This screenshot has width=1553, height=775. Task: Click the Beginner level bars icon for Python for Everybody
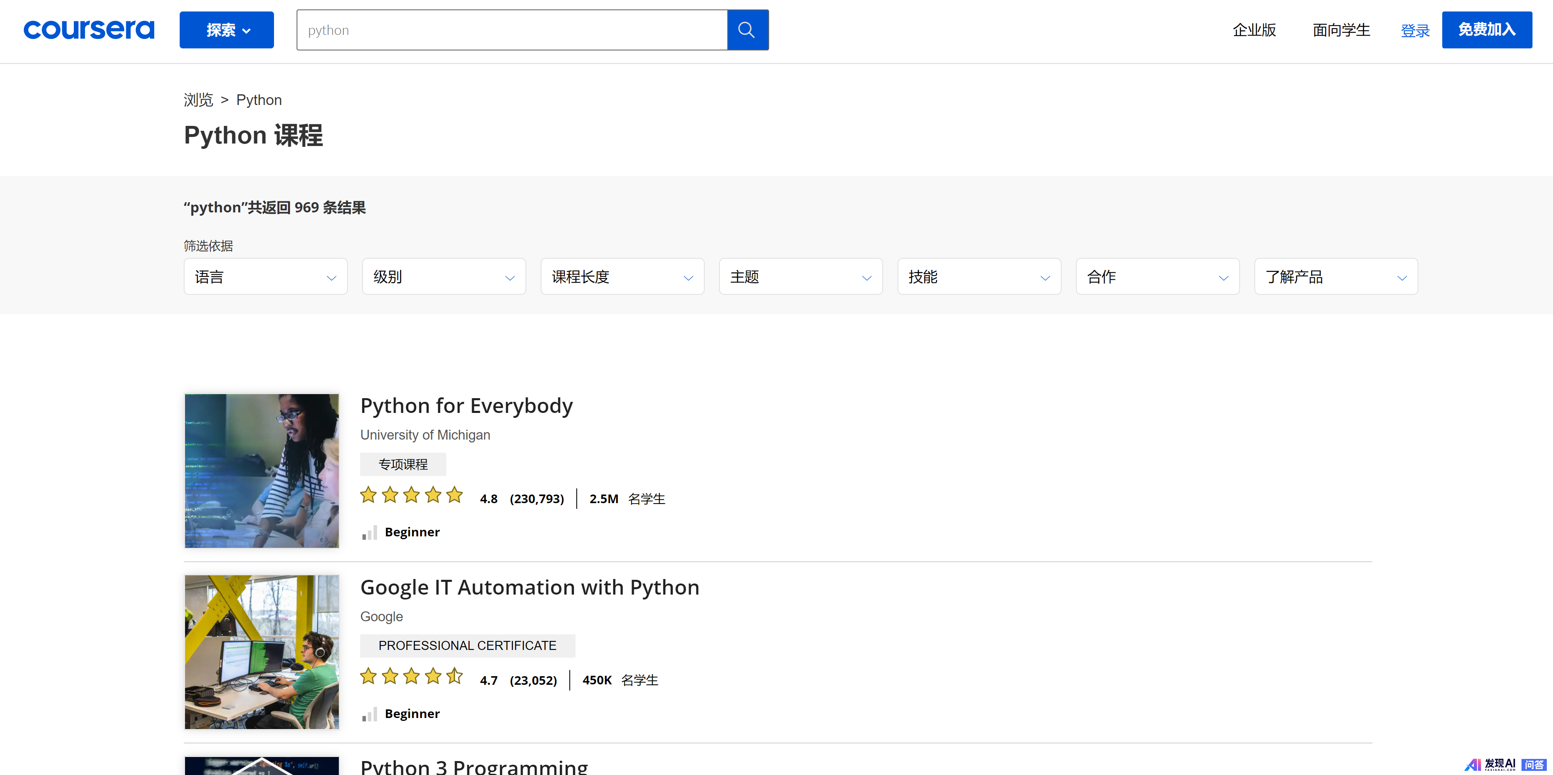[x=370, y=532]
